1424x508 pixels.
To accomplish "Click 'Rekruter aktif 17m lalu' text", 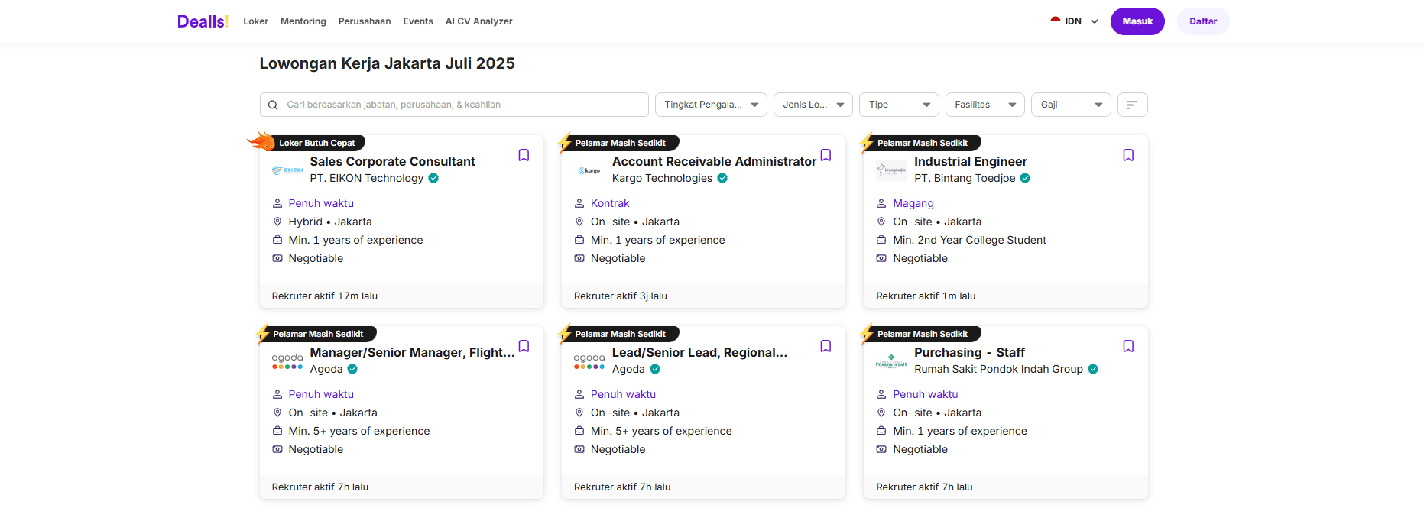I will (325, 296).
